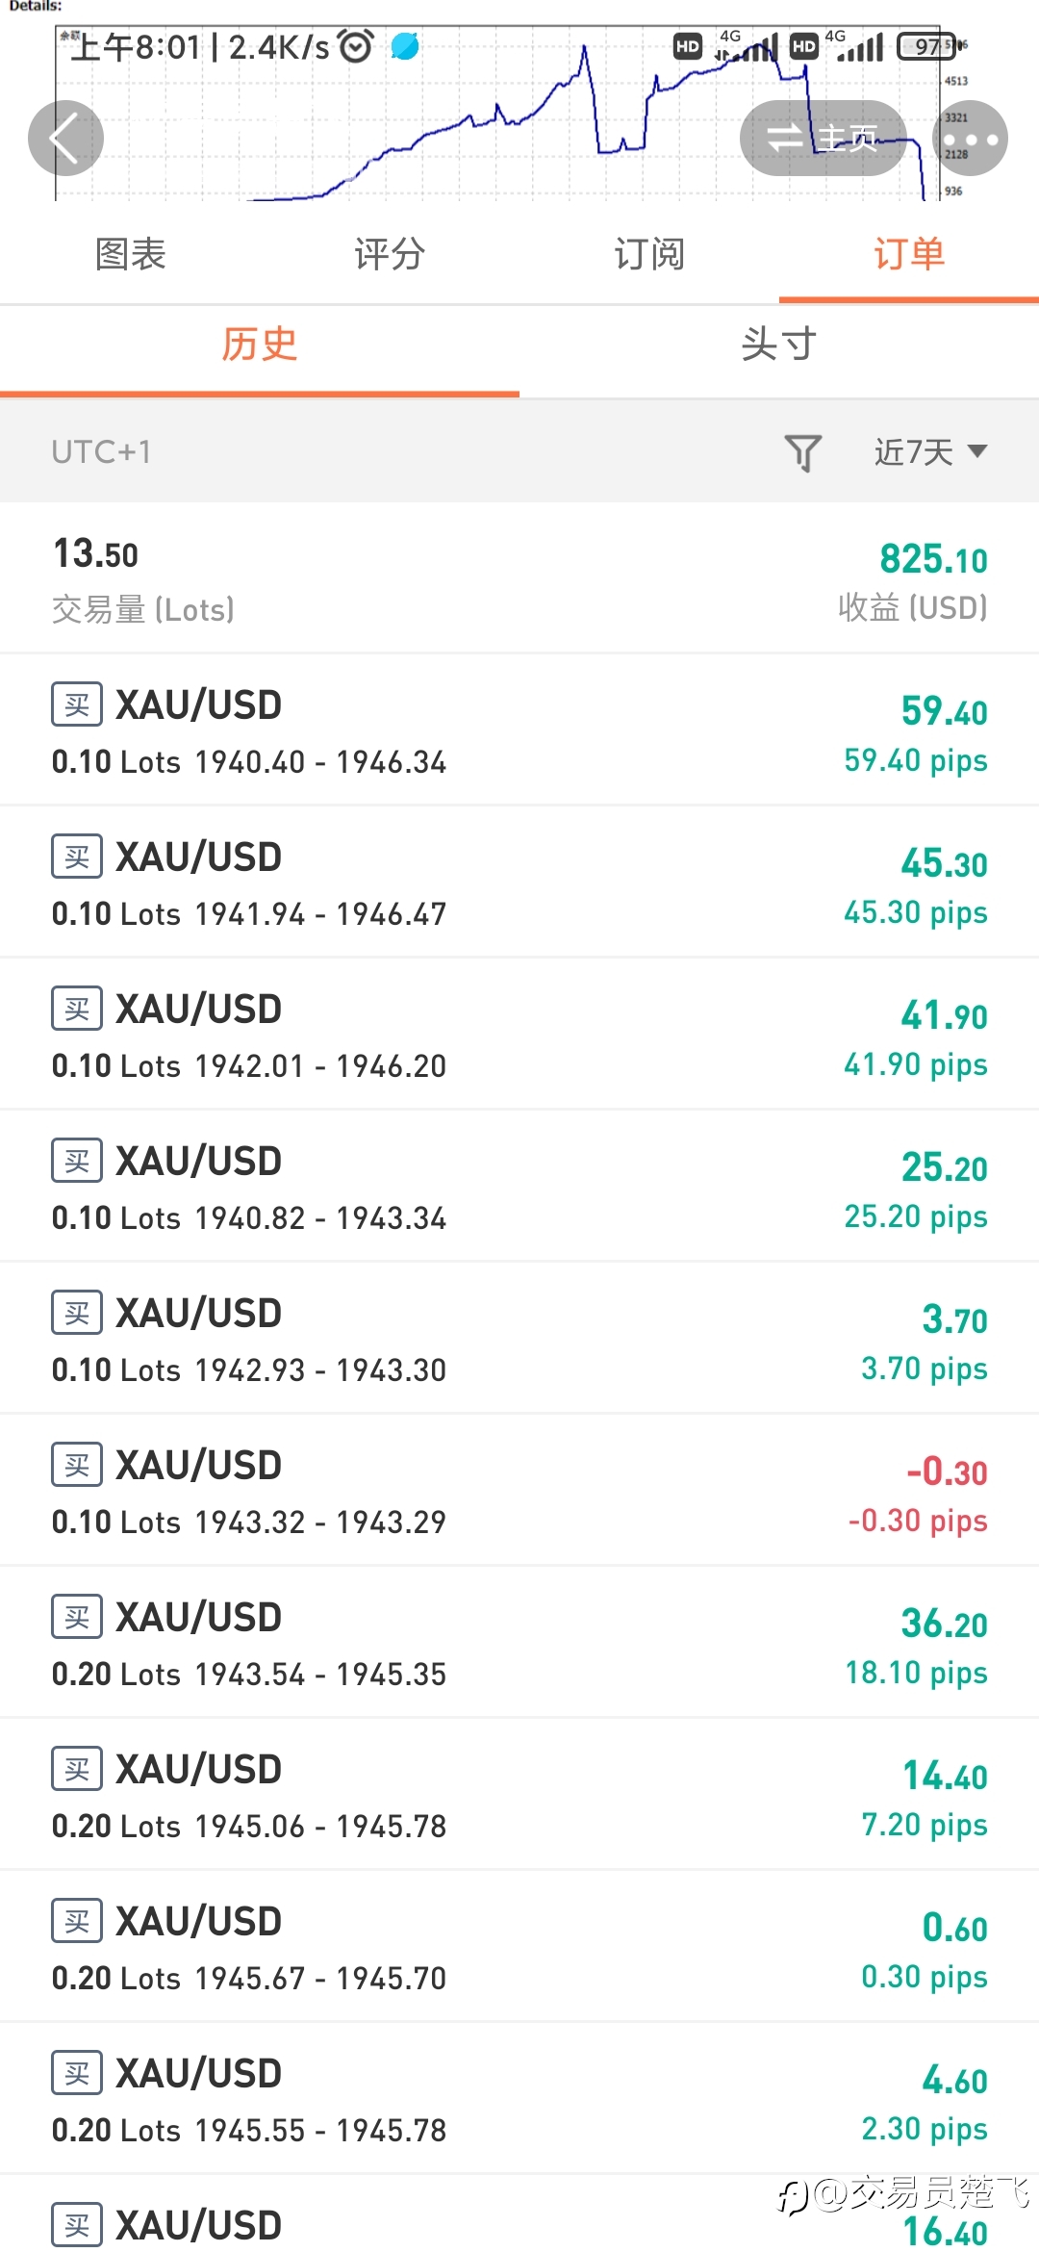Tap the 买 icon of the 1945.55 order
Image resolution: width=1039 pixels, height=2252 pixels.
pos(77,2073)
